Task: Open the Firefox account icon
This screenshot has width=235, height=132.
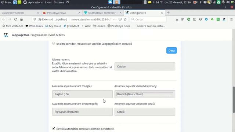Action: tap(200, 19)
